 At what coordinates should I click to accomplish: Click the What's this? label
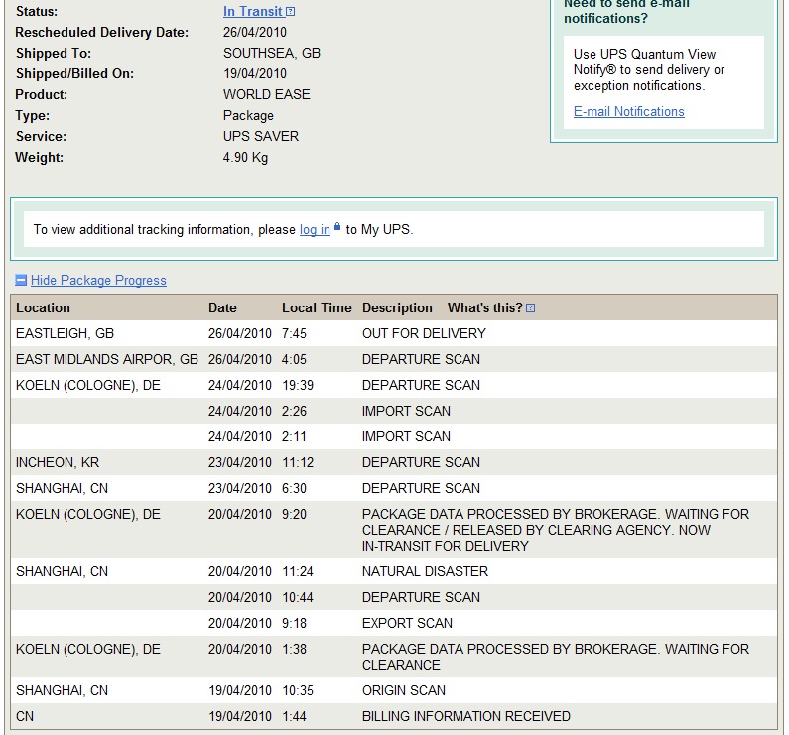[x=485, y=307]
